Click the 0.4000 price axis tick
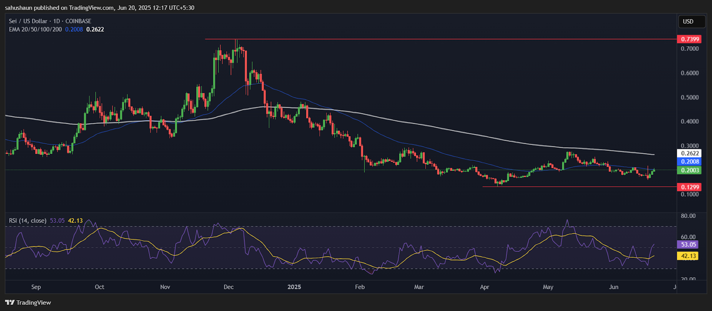 click(x=690, y=121)
